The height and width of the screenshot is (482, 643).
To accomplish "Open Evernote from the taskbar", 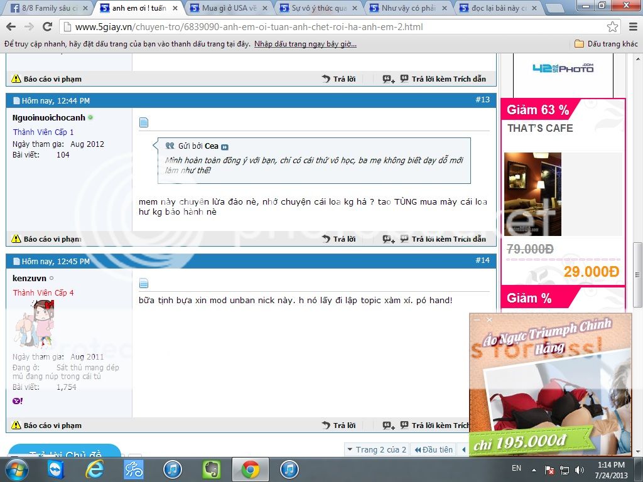I will (212, 469).
